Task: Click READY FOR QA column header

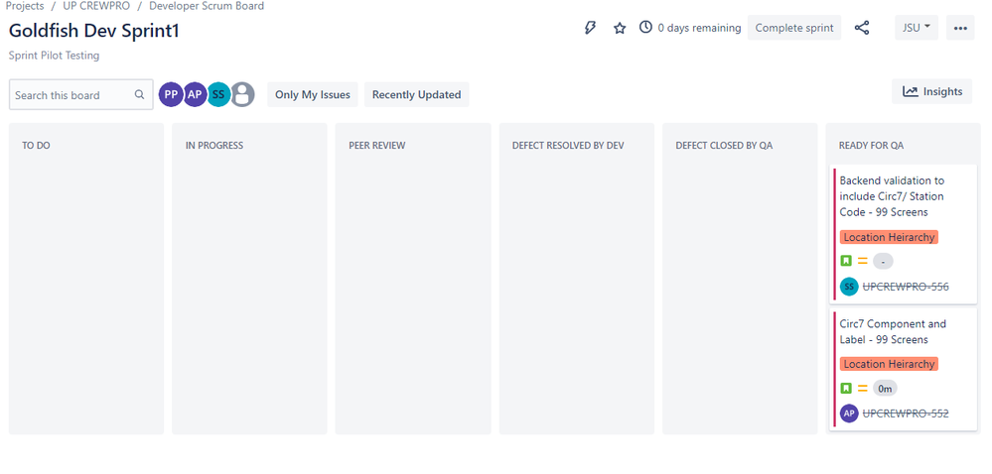Action: tap(871, 146)
